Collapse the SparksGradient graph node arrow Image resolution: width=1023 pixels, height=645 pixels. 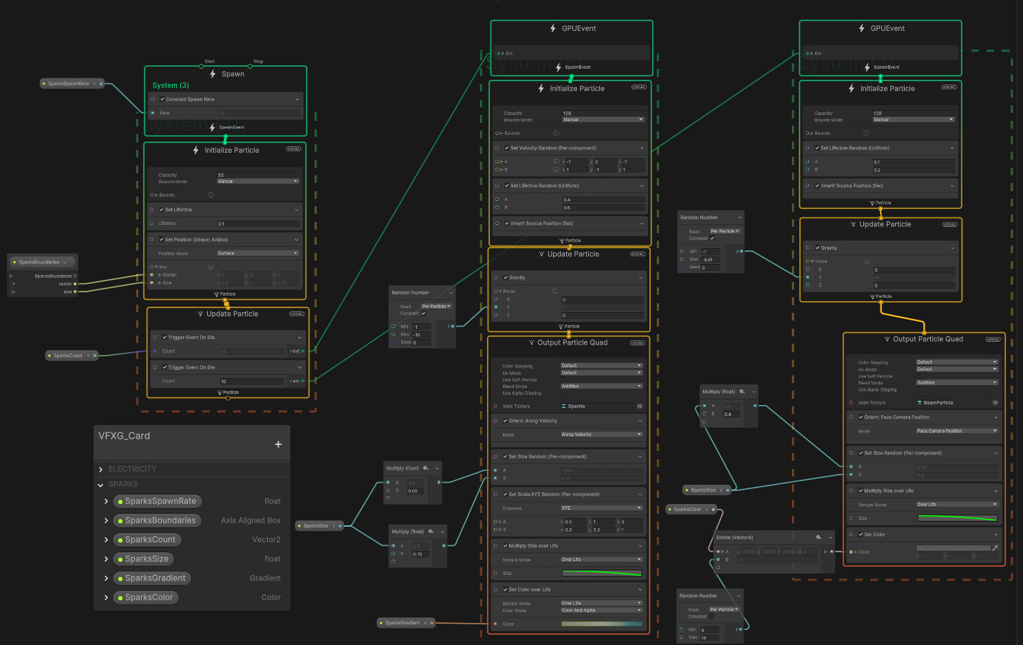[x=425, y=623]
